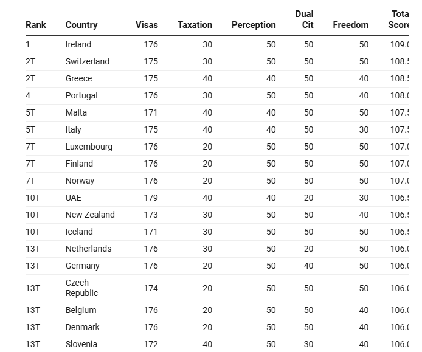Click the UAE country cell
The image size is (422, 352).
click(74, 198)
